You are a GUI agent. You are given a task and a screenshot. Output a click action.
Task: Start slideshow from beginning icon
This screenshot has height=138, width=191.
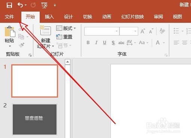coord(44,5)
